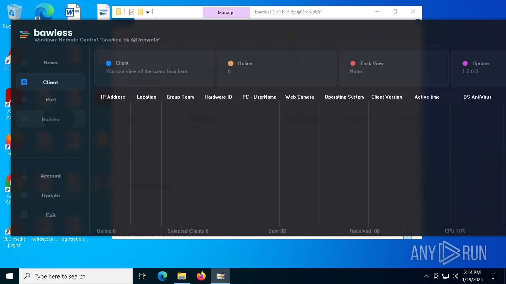Click the blue Client card dot
This screenshot has width=506, height=284.
pyautogui.click(x=109, y=63)
